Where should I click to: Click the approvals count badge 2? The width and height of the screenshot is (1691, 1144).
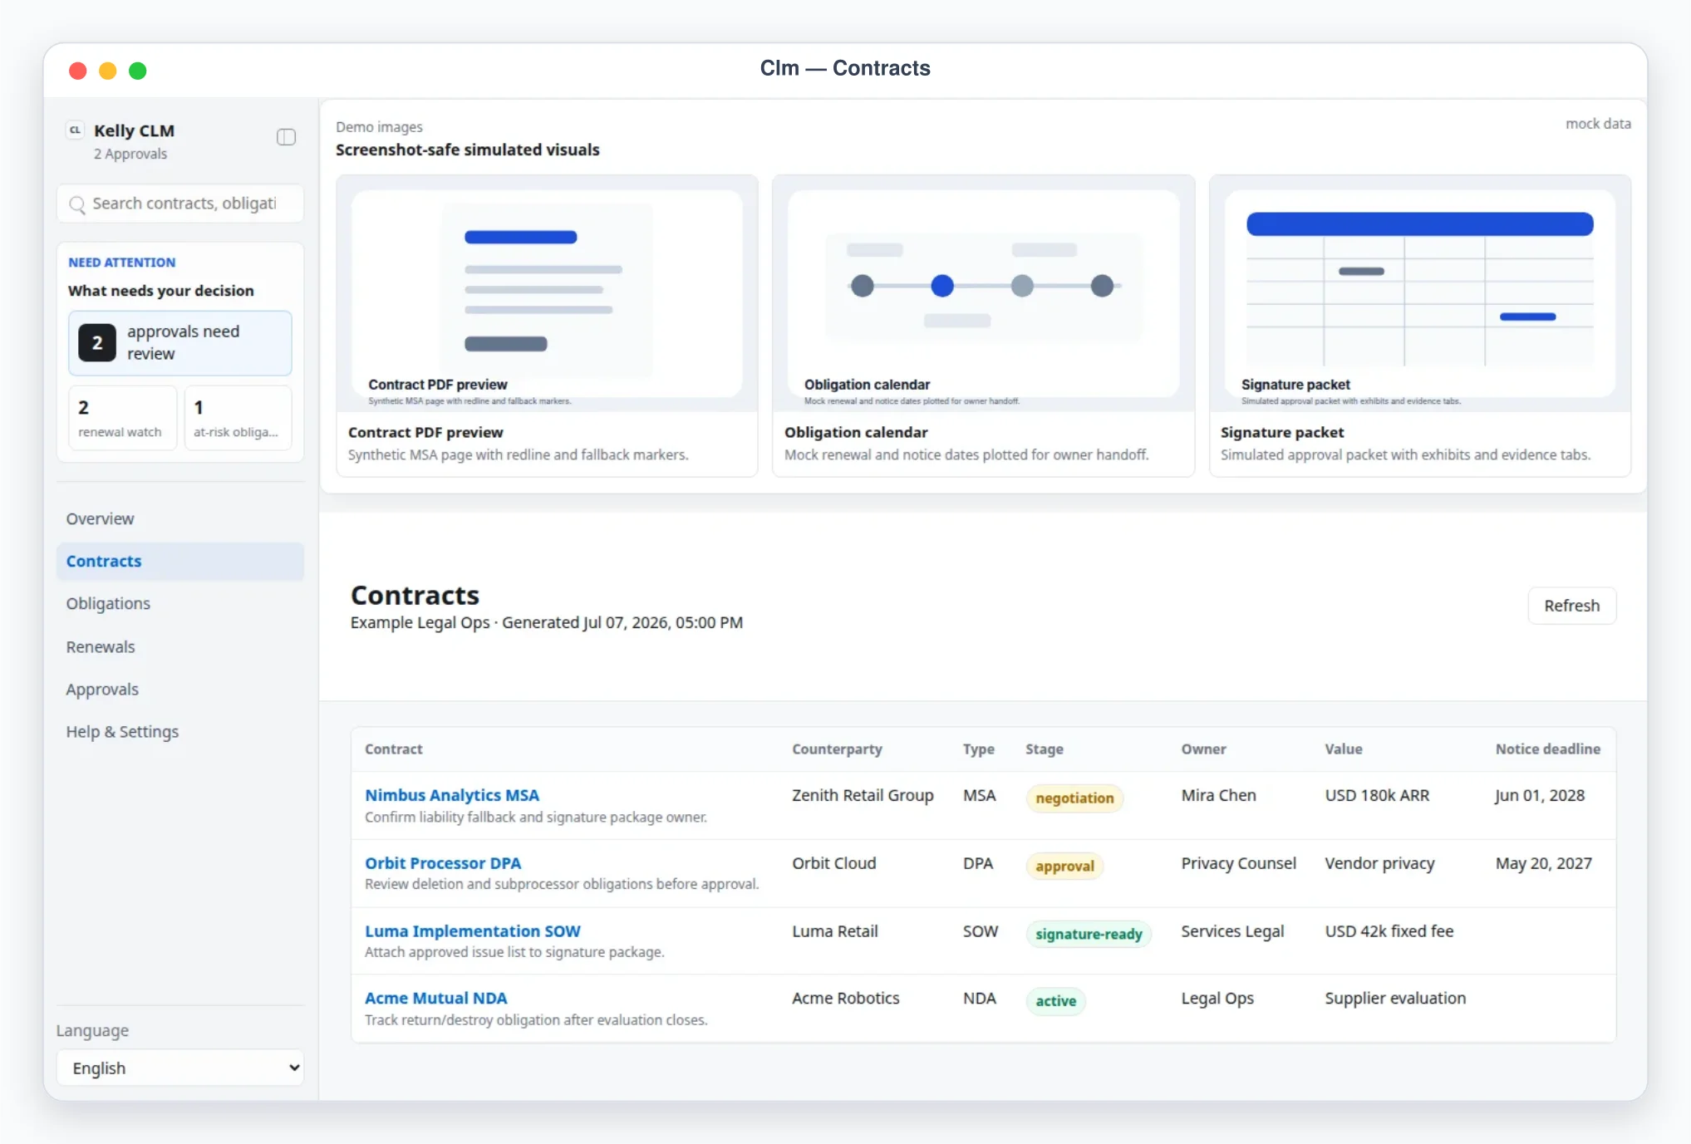point(97,342)
